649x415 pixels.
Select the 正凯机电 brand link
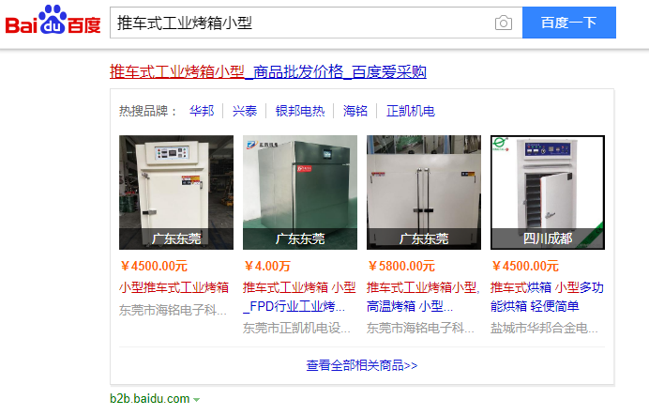click(411, 111)
